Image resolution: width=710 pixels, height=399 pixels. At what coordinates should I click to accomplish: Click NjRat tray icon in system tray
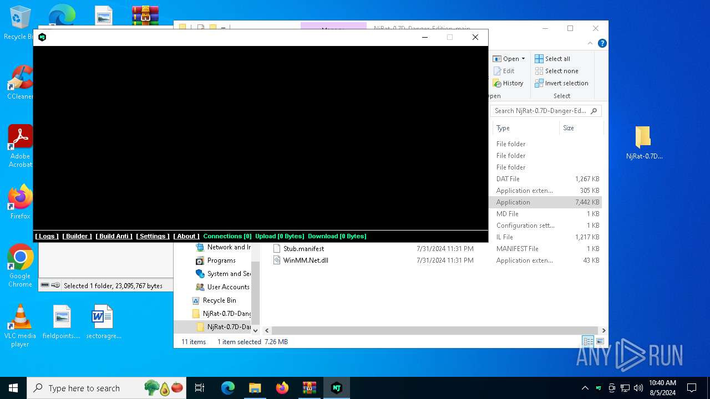(599, 388)
